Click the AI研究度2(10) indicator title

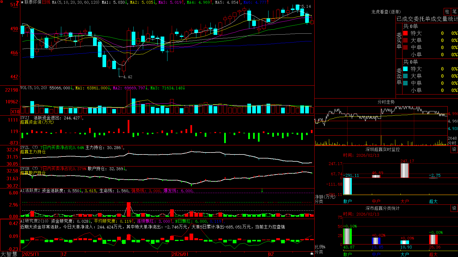coord(35,221)
